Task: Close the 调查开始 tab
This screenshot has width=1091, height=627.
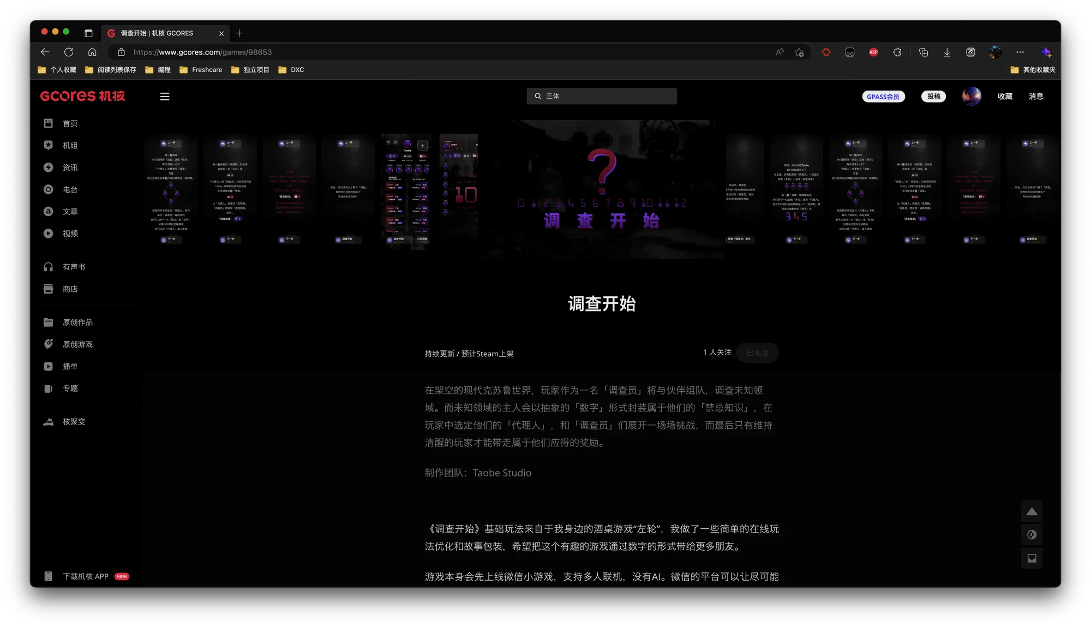Action: point(221,33)
